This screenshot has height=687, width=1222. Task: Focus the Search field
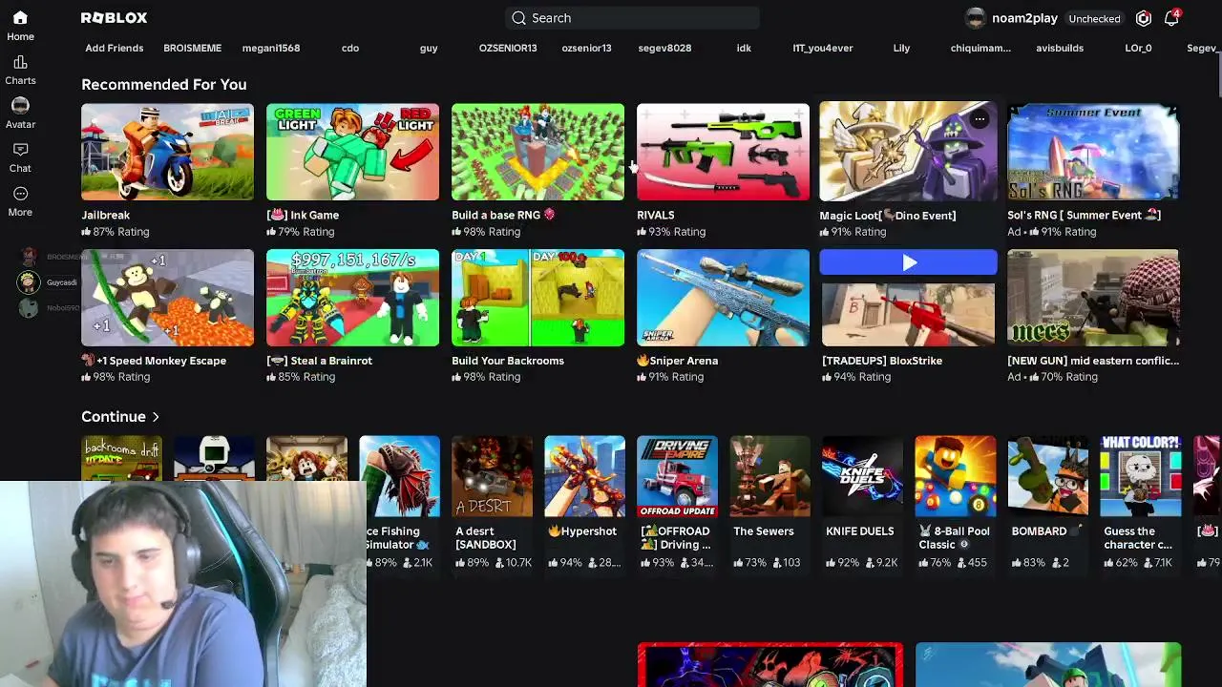[633, 18]
